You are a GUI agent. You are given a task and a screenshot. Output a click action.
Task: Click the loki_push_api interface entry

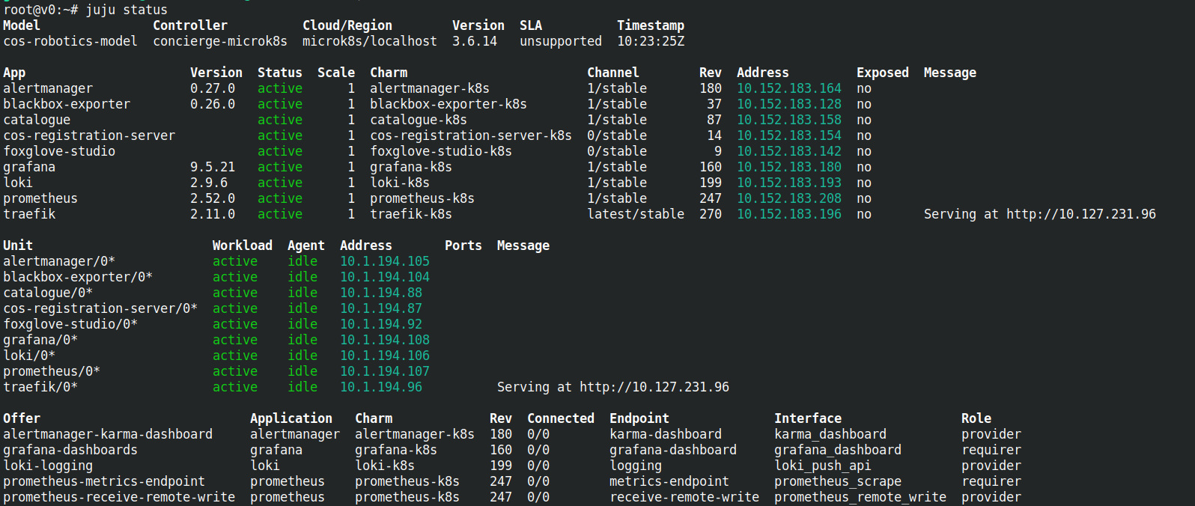point(822,466)
